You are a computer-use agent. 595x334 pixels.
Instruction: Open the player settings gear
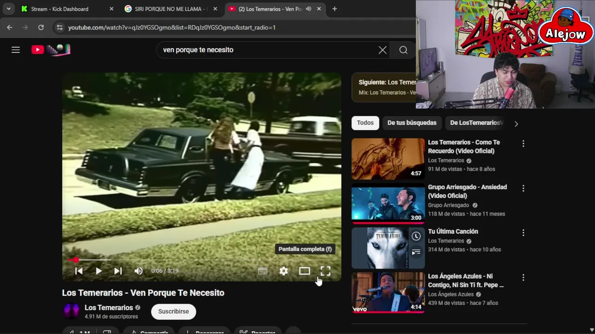point(284,271)
